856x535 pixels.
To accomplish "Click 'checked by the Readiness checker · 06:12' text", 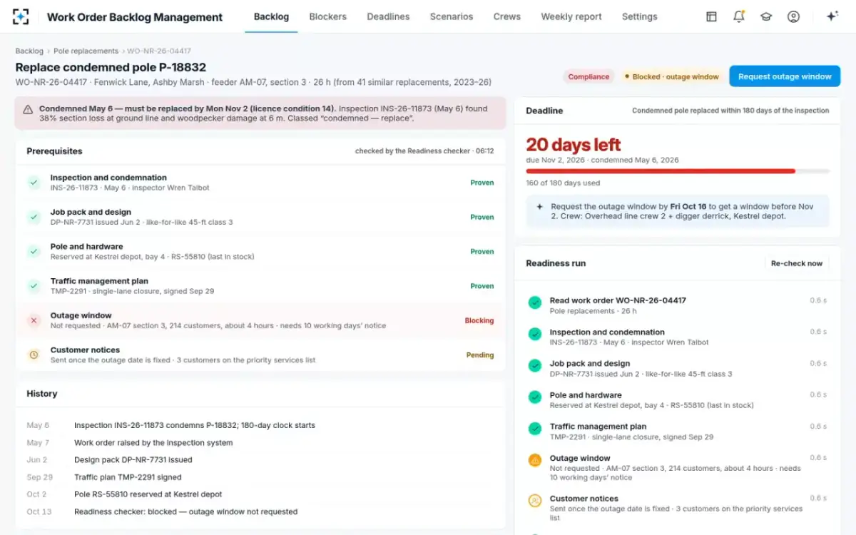I will tap(424, 151).
